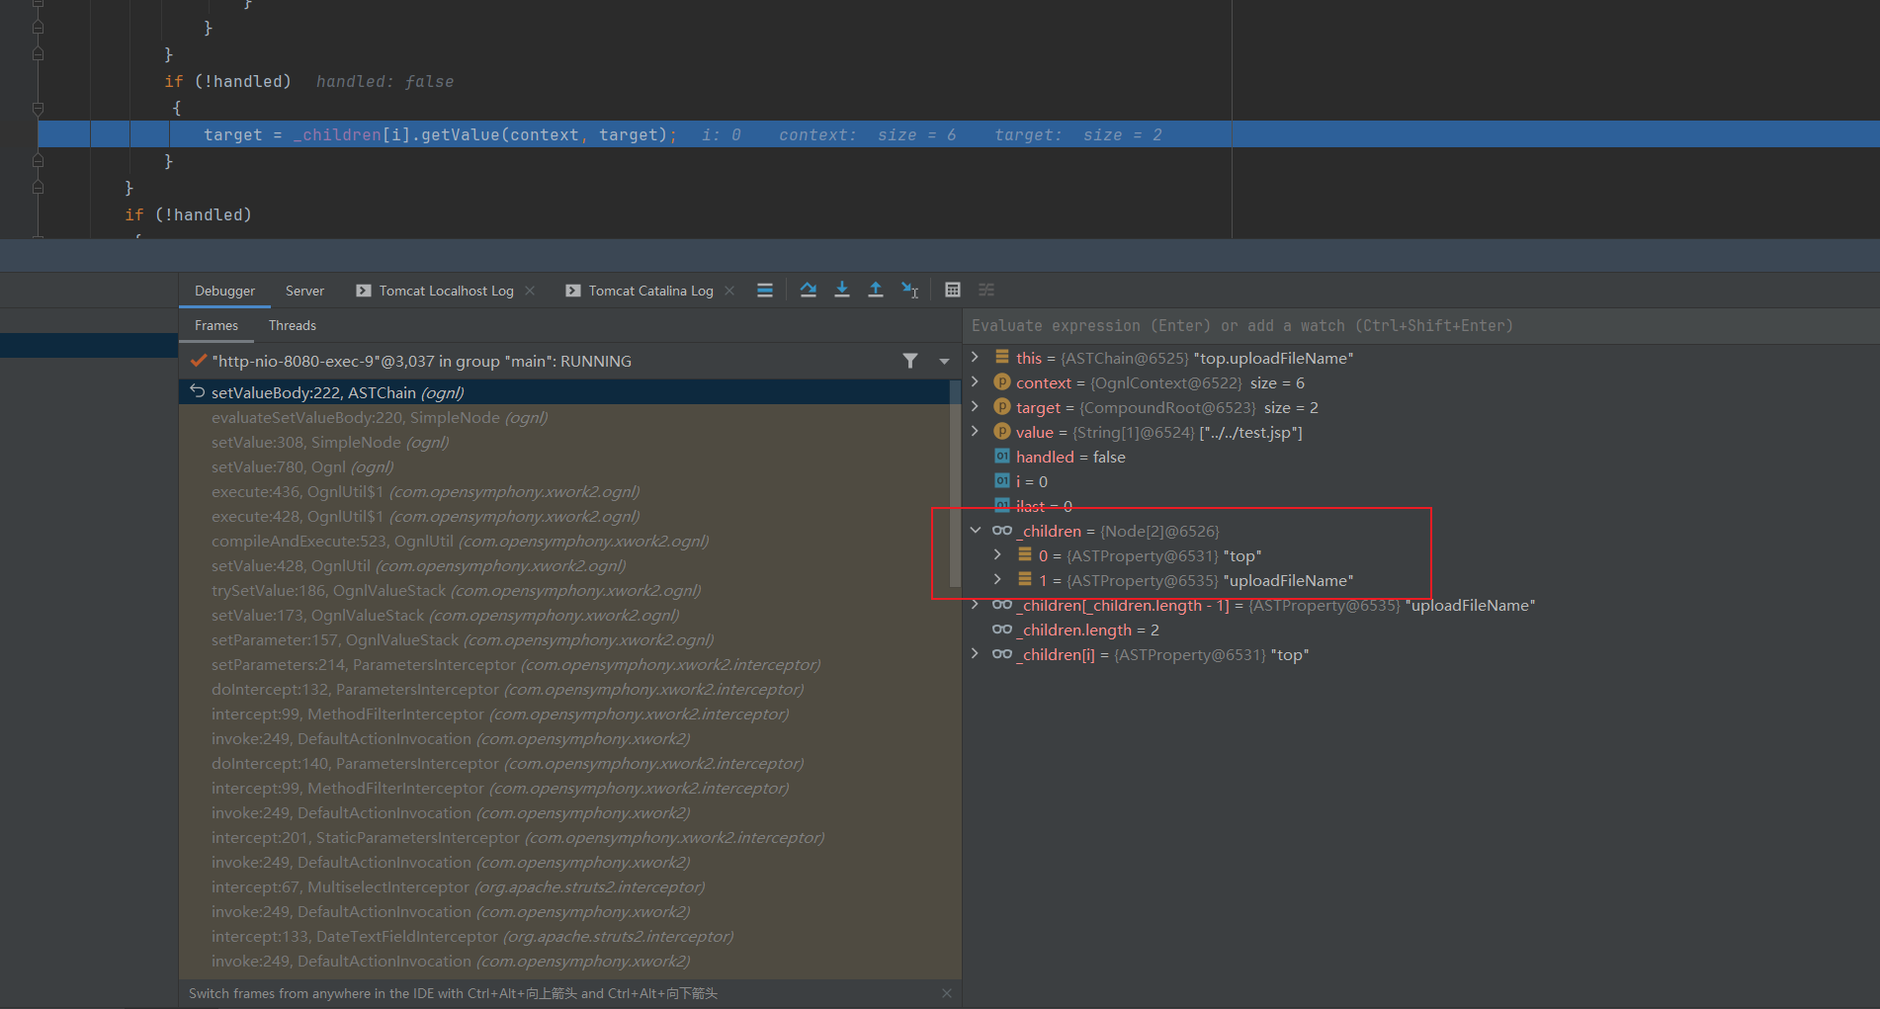Expand the '_children[i]' watch entry
Viewport: 1880px width, 1009px height.
click(x=976, y=654)
